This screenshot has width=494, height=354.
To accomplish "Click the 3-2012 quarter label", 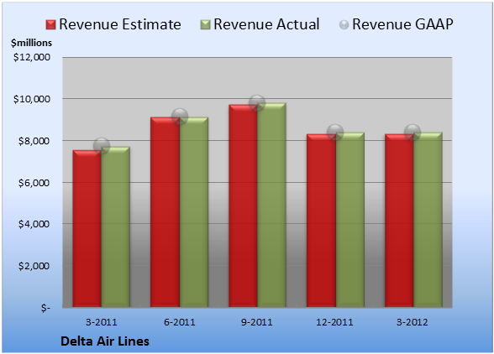I will pos(413,322).
